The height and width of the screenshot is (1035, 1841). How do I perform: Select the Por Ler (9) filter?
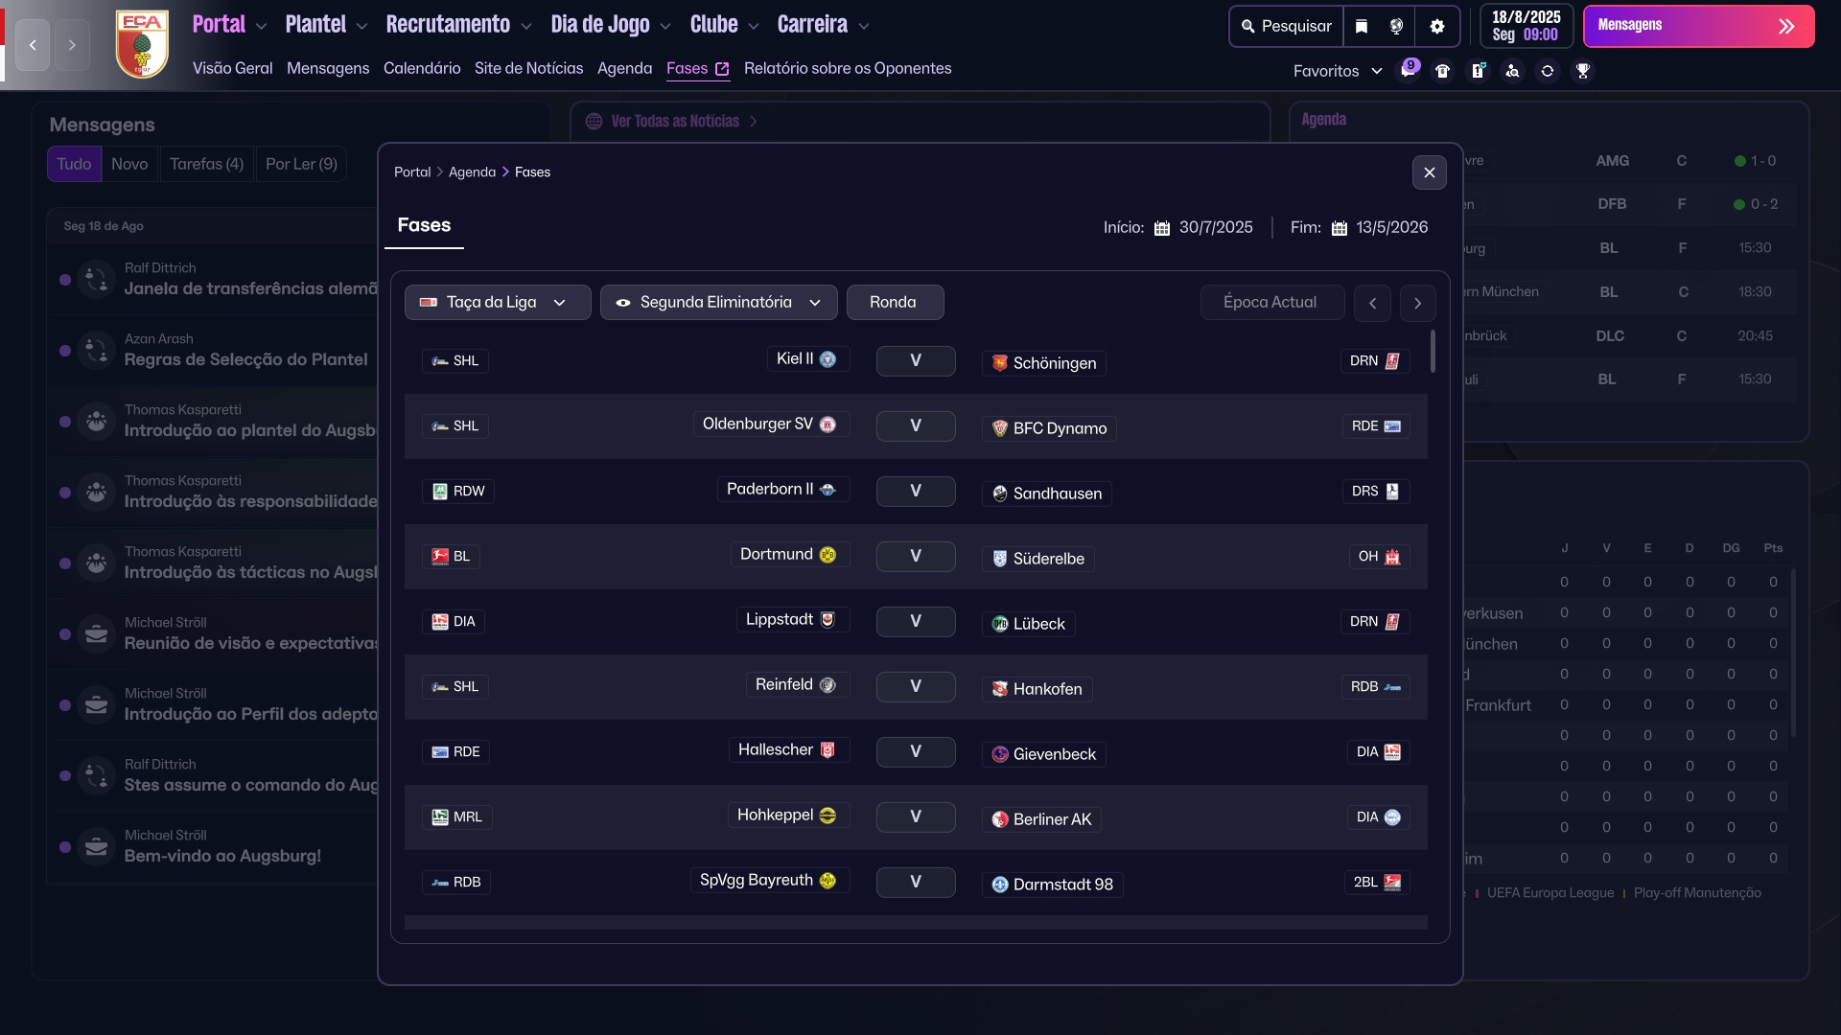pyautogui.click(x=301, y=164)
